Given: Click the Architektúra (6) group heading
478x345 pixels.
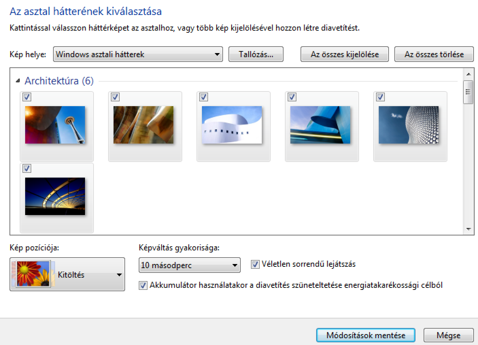Looking at the screenshot, I should coord(59,81).
